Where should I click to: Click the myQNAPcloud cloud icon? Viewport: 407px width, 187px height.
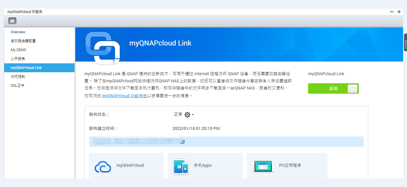[x=103, y=166]
